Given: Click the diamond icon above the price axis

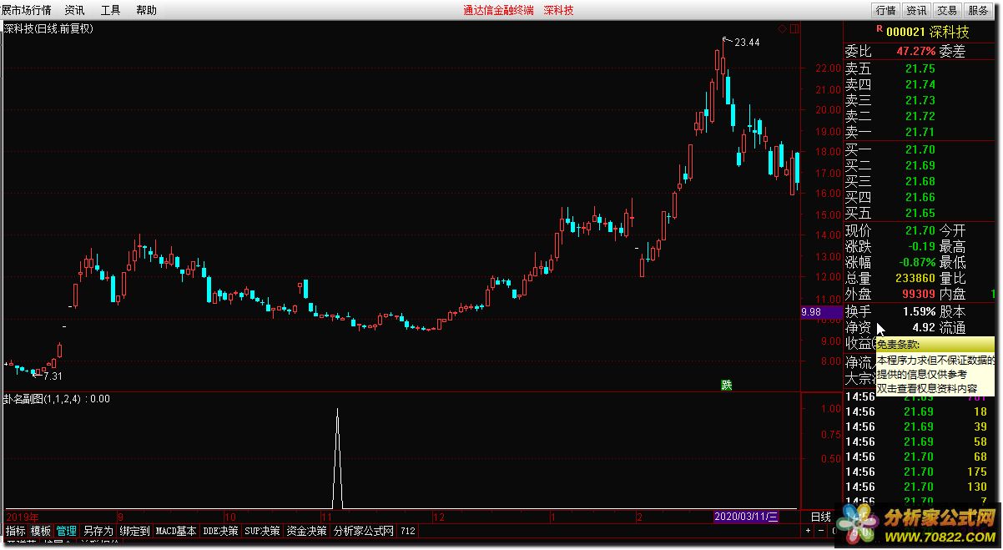Looking at the screenshot, I should (x=782, y=28).
